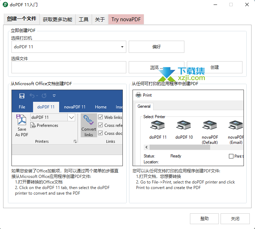Click the 创建 button
255x229 pixels.
[x=215, y=67]
